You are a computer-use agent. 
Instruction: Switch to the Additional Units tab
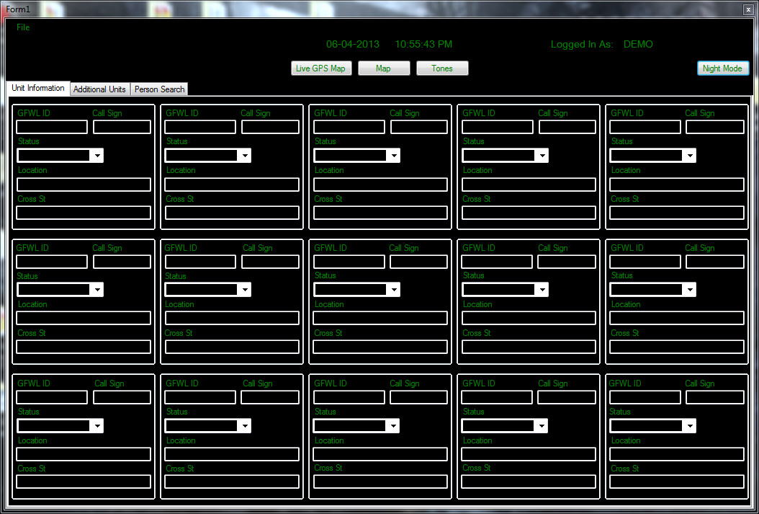click(99, 89)
